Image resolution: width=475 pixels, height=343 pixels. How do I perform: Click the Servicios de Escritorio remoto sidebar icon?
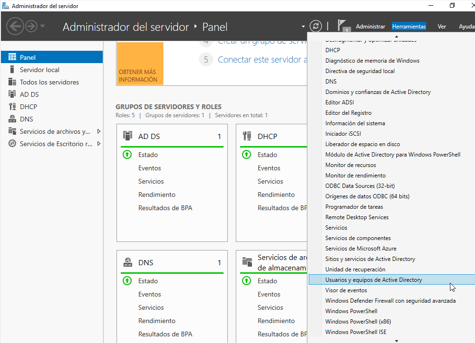[x=12, y=144]
